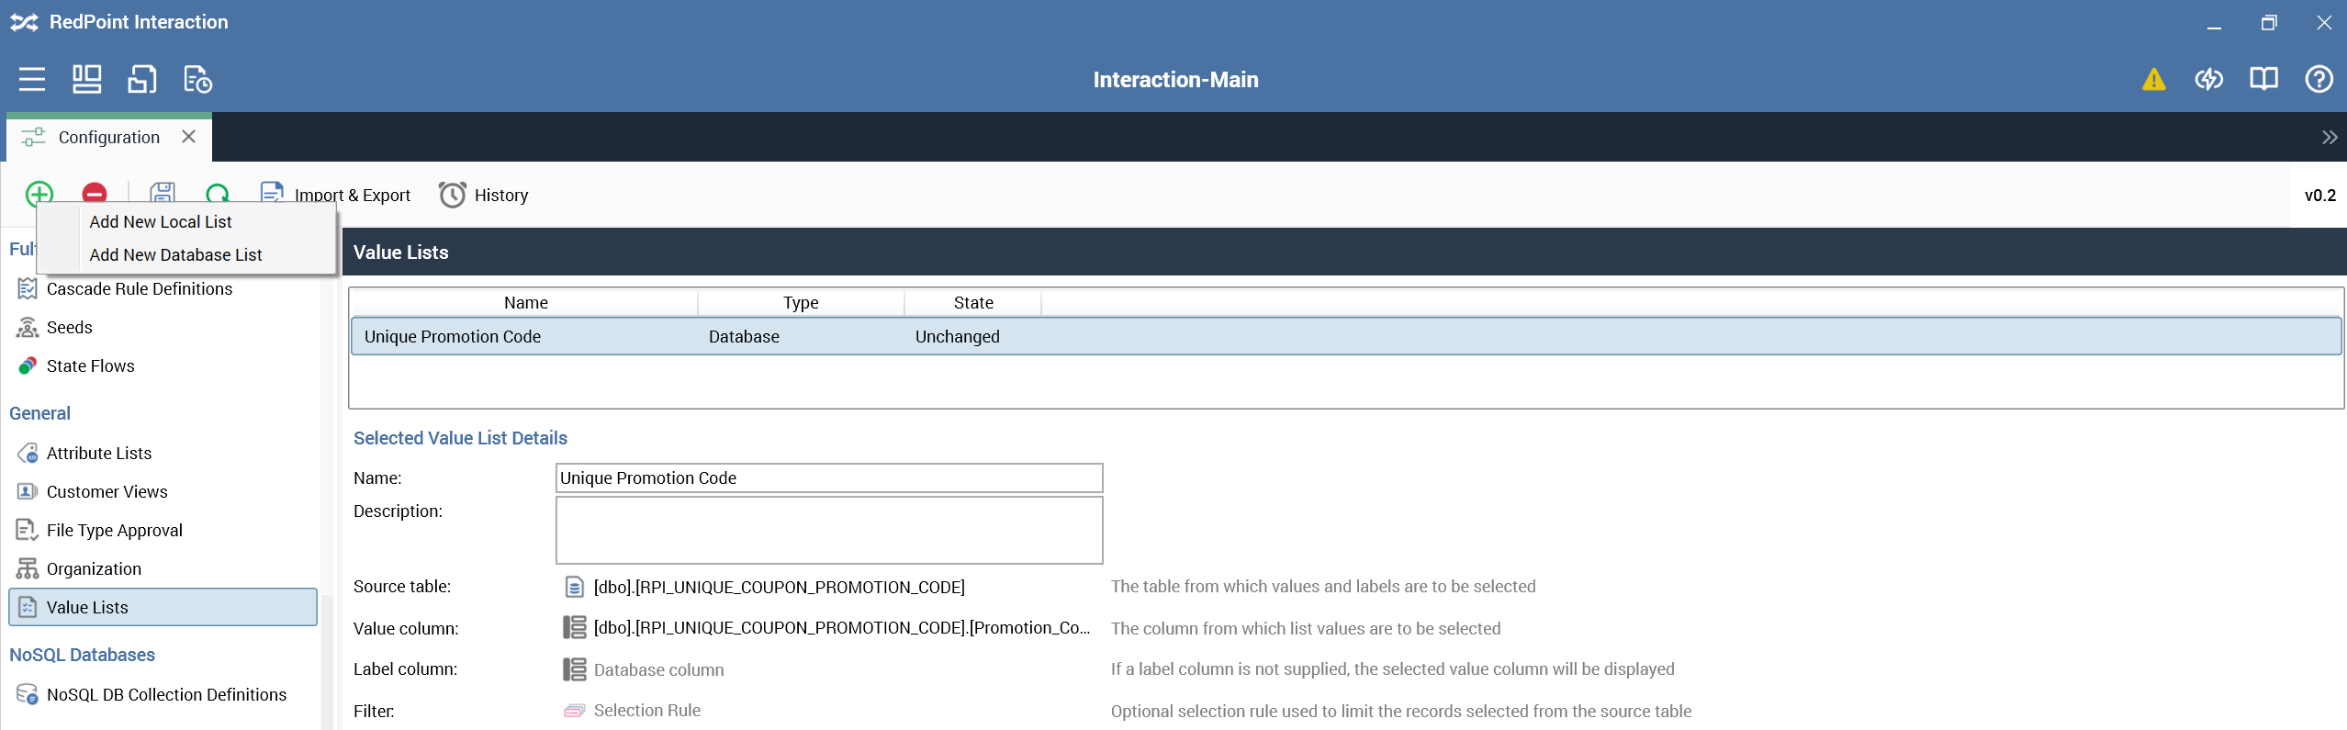This screenshot has width=2347, height=730.
Task: Expand tab overflow double chevron
Action: point(2329,138)
